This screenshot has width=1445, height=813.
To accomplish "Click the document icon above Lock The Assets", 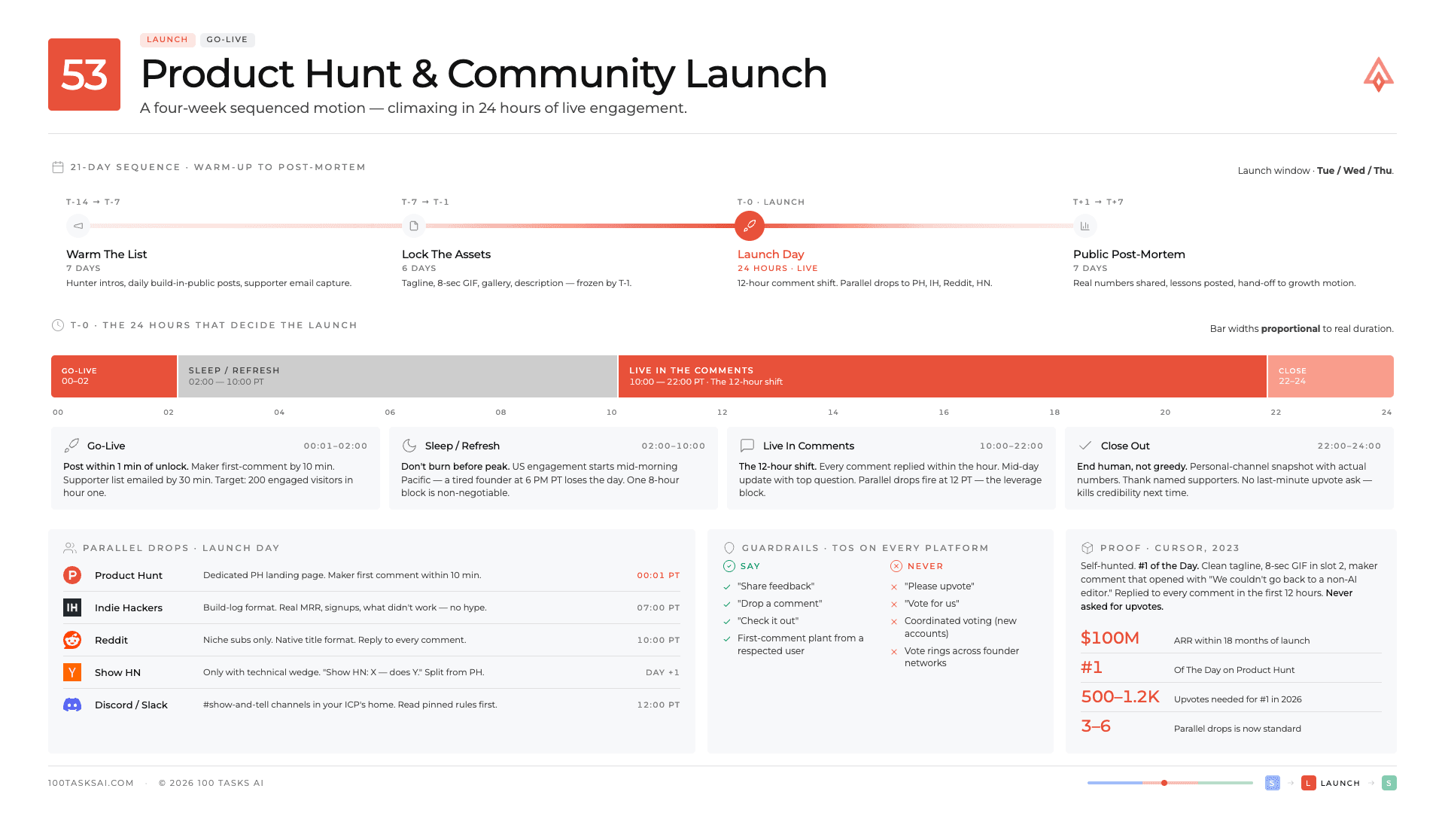I will pos(414,226).
